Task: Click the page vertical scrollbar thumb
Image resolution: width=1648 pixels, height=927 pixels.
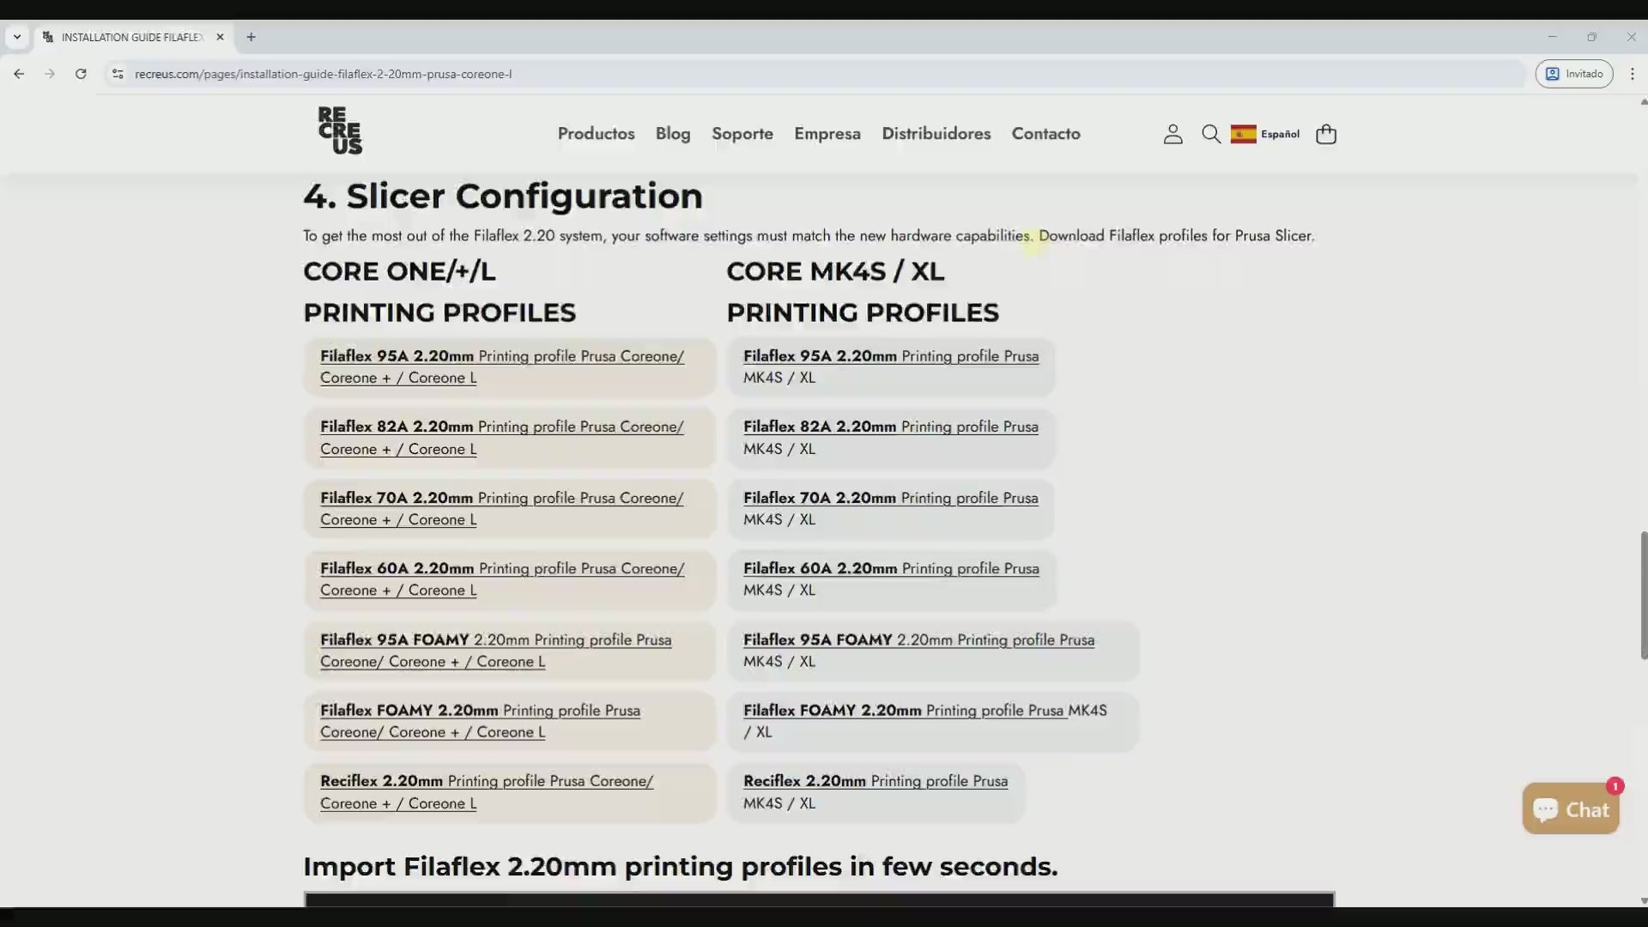Action: 1643,595
